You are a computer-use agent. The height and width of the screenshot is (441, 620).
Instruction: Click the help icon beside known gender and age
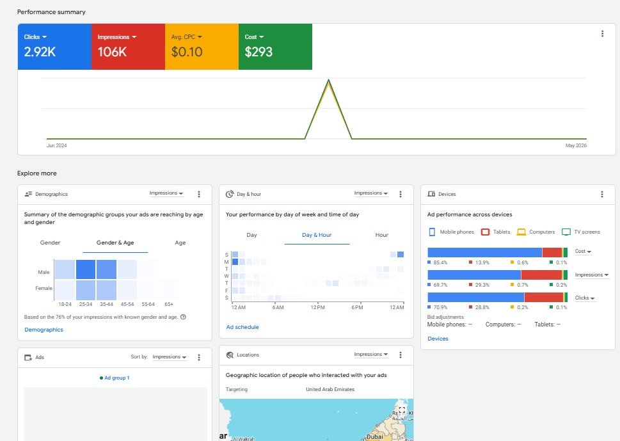tap(183, 317)
